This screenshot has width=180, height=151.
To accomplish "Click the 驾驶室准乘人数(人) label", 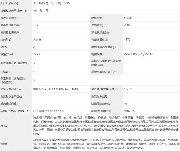I will tap(105, 71).
